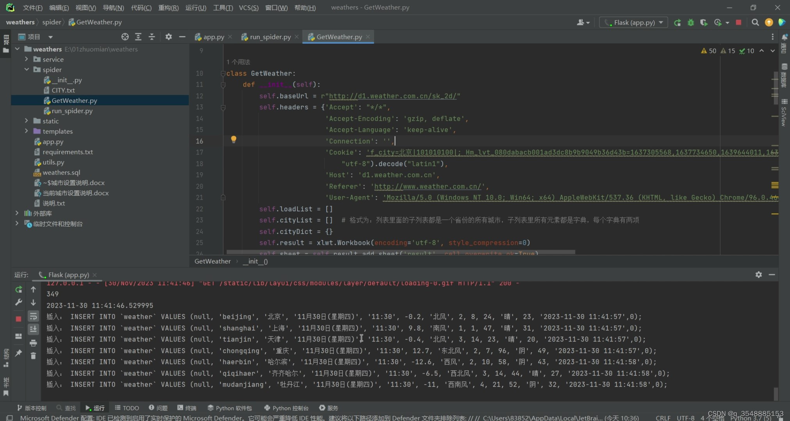The width and height of the screenshot is (790, 421).
Task: Close the GetWeather.py tab
Action: click(368, 37)
